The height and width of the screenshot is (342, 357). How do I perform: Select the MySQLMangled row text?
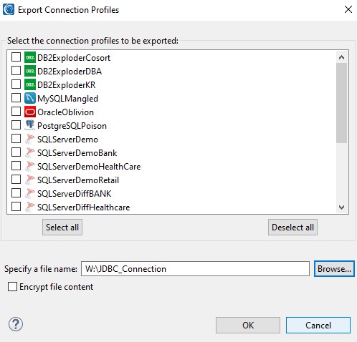pos(67,99)
